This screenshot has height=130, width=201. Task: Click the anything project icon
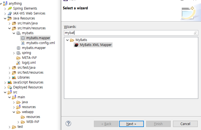(5, 4)
